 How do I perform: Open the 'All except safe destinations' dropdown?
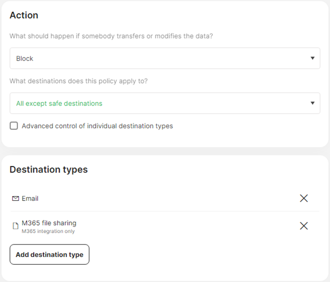coord(165,103)
